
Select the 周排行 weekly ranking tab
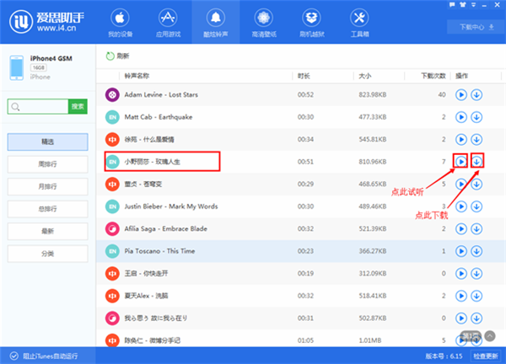point(47,163)
